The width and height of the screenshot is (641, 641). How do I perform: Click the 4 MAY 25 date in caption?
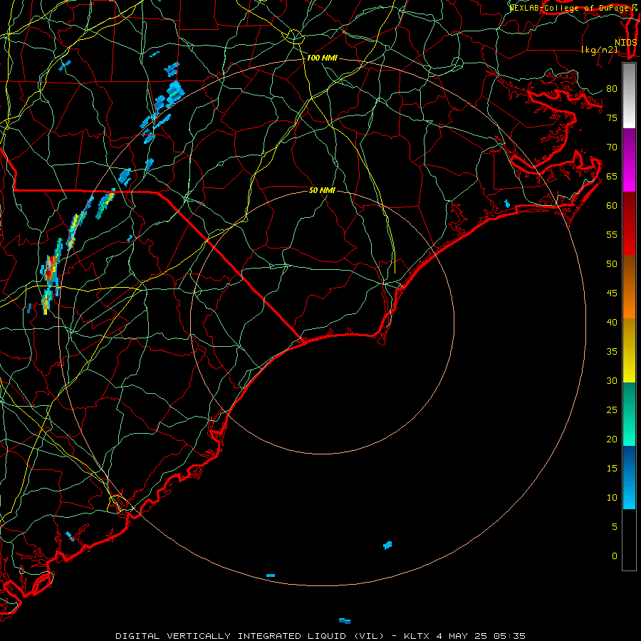tap(462, 636)
